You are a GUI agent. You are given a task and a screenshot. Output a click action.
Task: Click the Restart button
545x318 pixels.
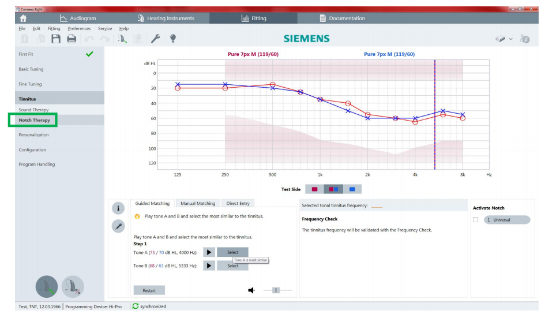[x=149, y=290]
